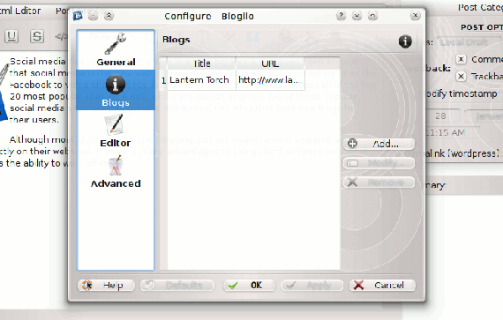This screenshot has width=503, height=320.
Task: Click the pin-on-top button in dialog title bar
Action: click(x=93, y=15)
